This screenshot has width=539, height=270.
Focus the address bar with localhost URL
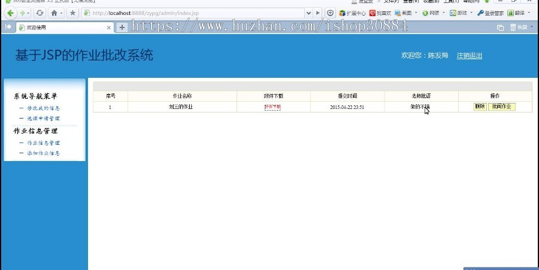pos(193,13)
